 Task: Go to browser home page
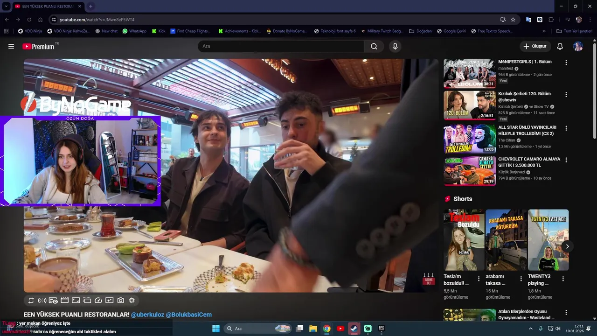[40, 20]
